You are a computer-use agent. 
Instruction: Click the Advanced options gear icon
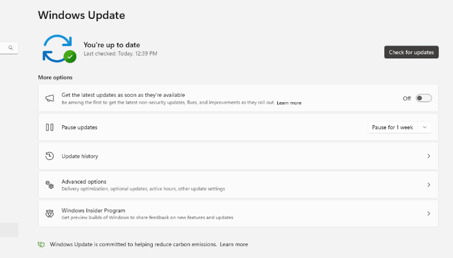click(x=50, y=185)
